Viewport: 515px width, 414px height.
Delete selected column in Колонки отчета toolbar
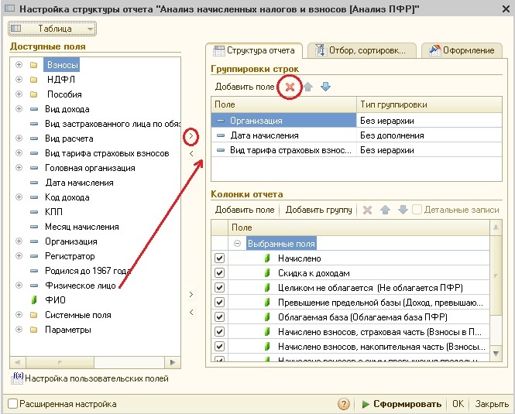point(367,210)
